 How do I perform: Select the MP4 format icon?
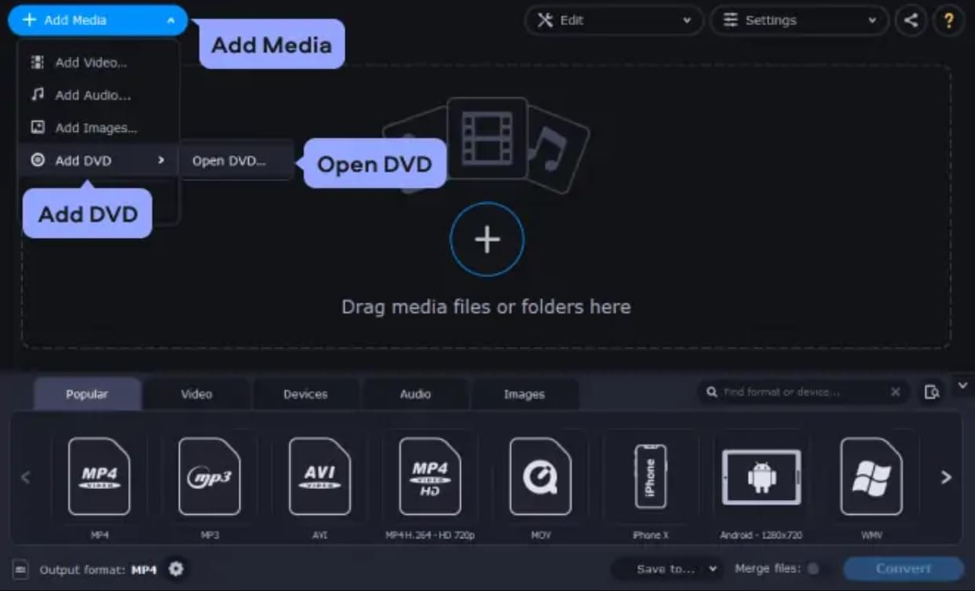[x=99, y=476]
